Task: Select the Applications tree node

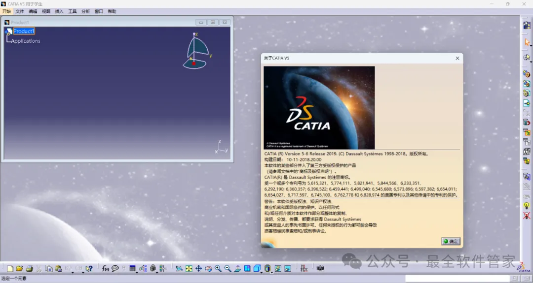Action: pos(26,41)
